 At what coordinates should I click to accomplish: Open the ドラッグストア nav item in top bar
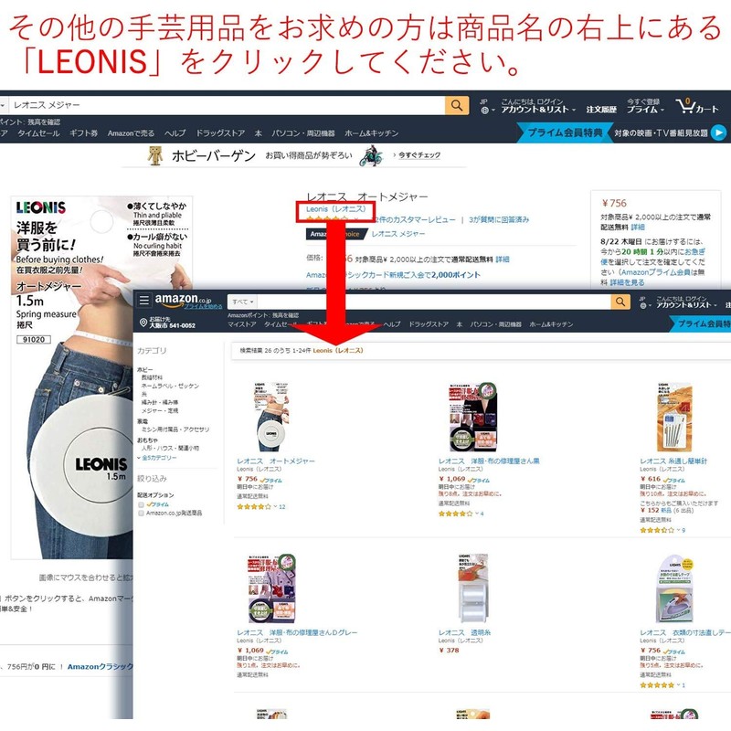coord(220,133)
